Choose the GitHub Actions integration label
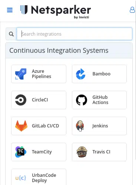 [x=100, y=100]
